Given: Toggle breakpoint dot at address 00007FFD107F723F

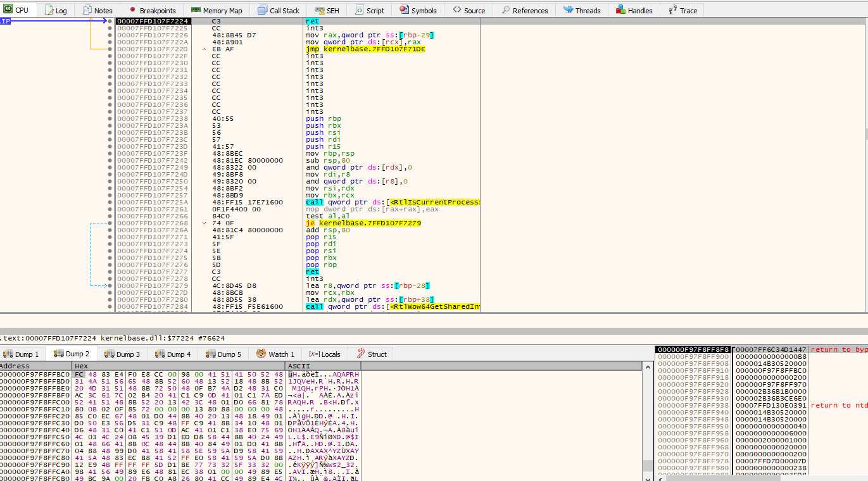Looking at the screenshot, I should [110, 154].
